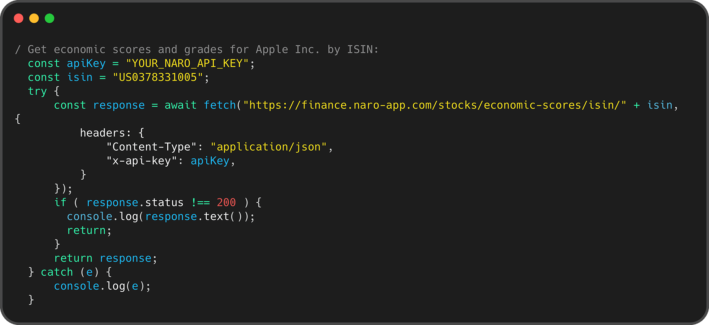Click the "application/json" string value
This screenshot has width=709, height=325.
[268, 147]
